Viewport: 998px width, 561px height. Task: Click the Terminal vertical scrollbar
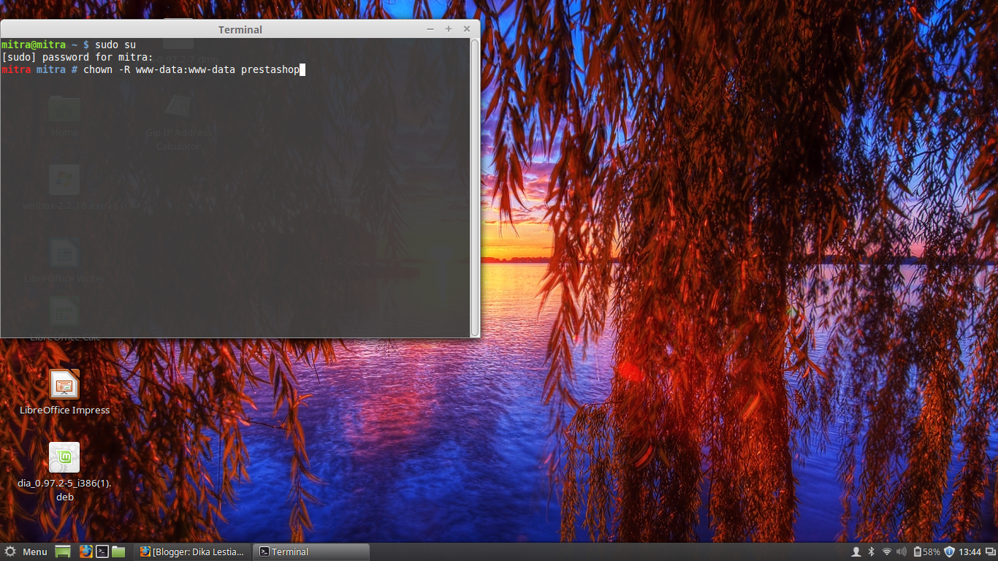[474, 188]
